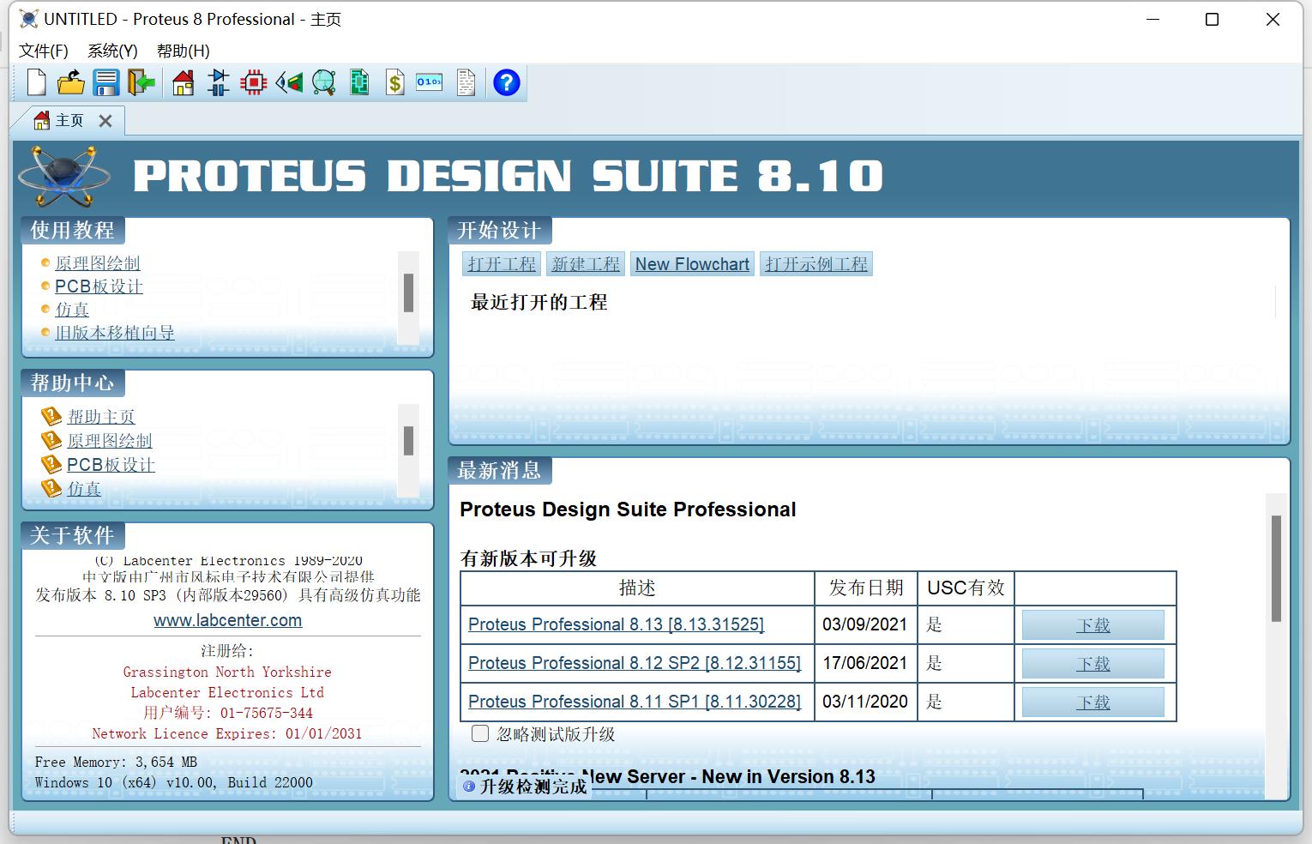Click the Home Page toolbar icon
Image resolution: width=1312 pixels, height=844 pixels.
pos(183,82)
